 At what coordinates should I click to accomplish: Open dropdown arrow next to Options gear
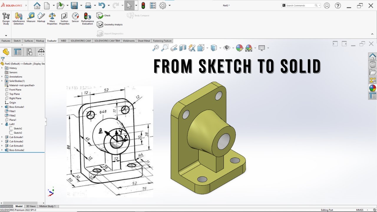[x=170, y=5]
